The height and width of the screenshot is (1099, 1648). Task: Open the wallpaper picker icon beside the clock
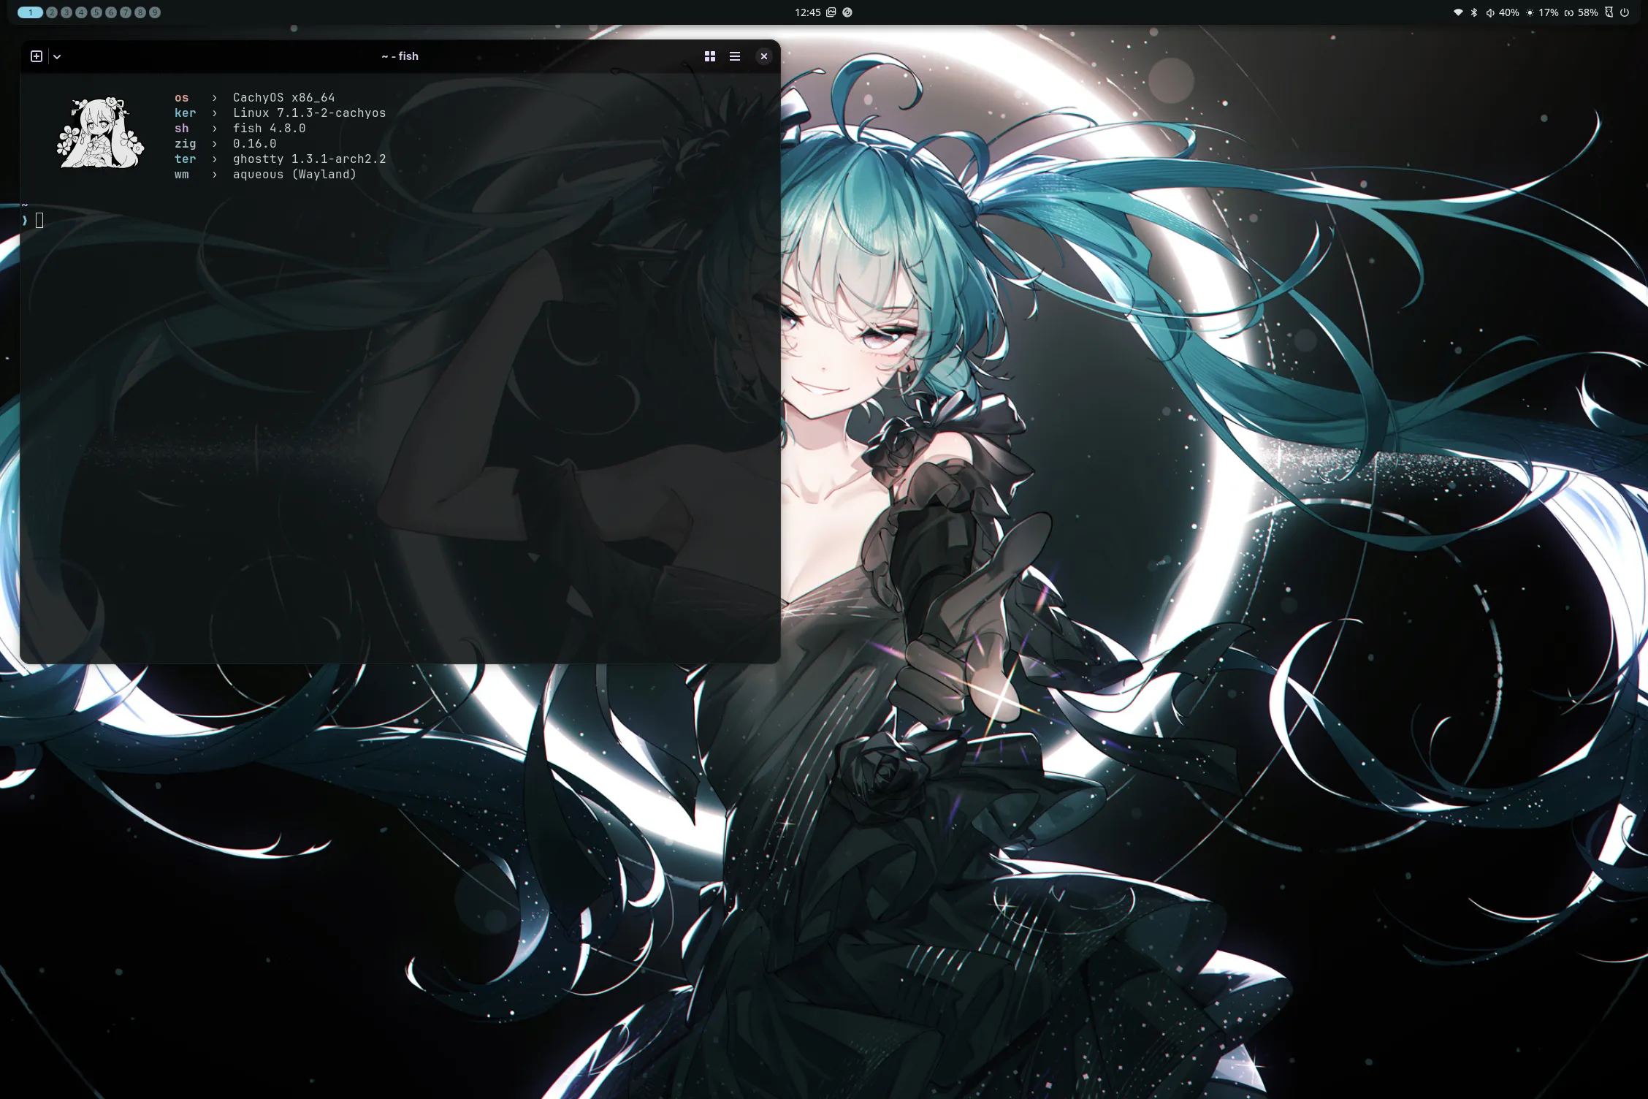coord(831,12)
